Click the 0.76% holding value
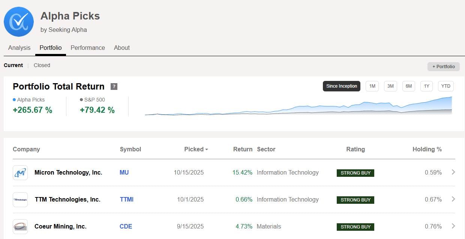 click(x=433, y=227)
